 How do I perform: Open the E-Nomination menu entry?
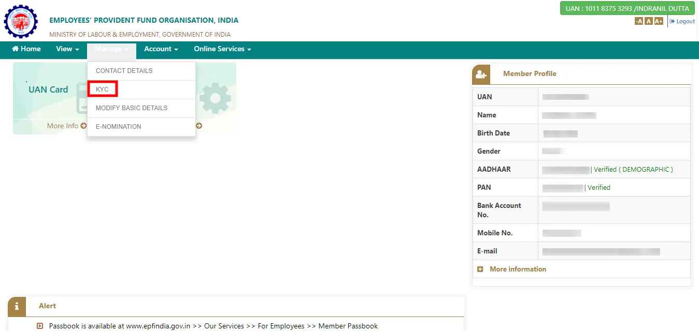click(x=141, y=127)
